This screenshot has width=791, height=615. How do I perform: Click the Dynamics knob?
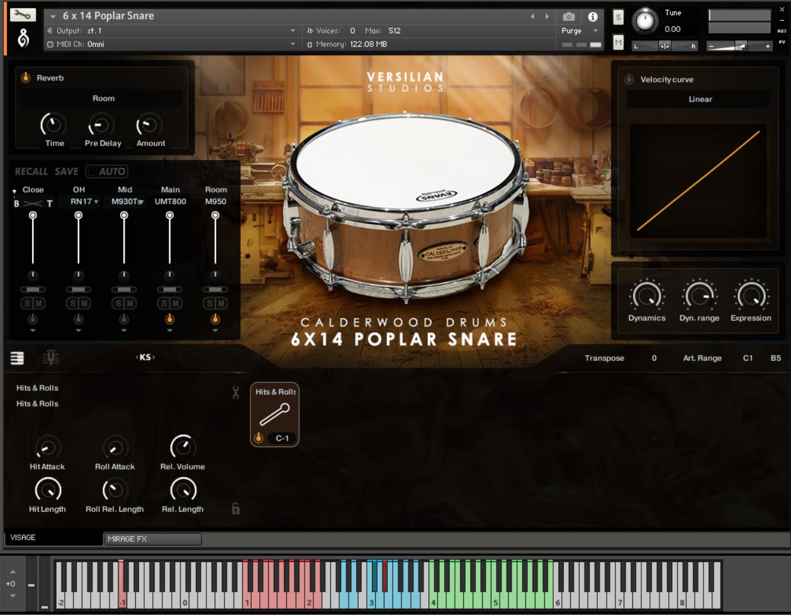tap(646, 295)
